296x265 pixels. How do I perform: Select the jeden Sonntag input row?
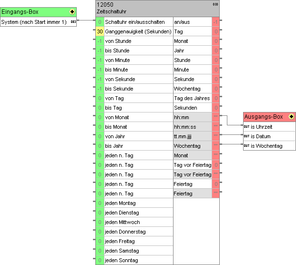pyautogui.click(x=138, y=260)
